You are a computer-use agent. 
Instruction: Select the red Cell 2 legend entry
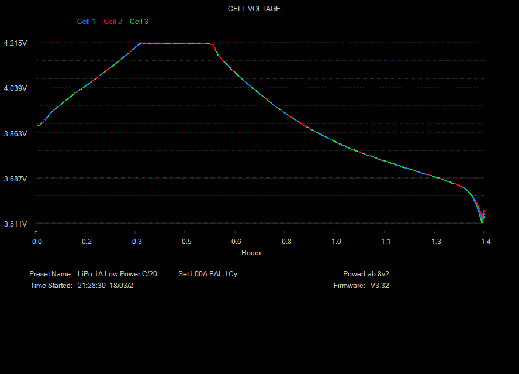pos(113,22)
